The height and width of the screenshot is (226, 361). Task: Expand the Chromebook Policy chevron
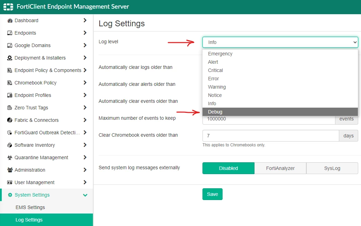(85, 82)
